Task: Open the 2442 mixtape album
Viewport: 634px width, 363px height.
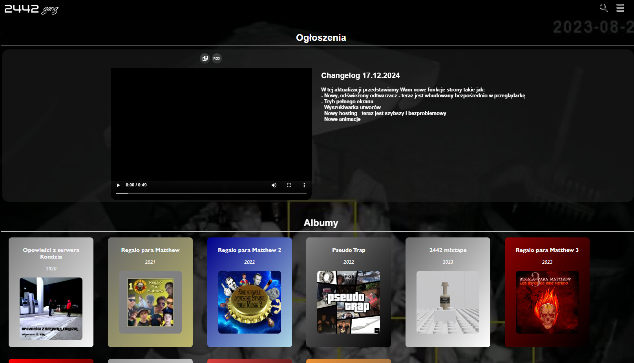Action: pos(448,292)
